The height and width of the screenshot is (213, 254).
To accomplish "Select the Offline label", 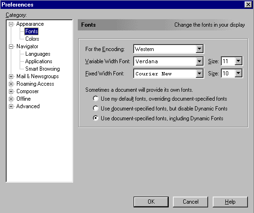I will click(23, 99).
